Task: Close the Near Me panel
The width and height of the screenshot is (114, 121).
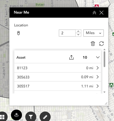Action: (102, 13)
